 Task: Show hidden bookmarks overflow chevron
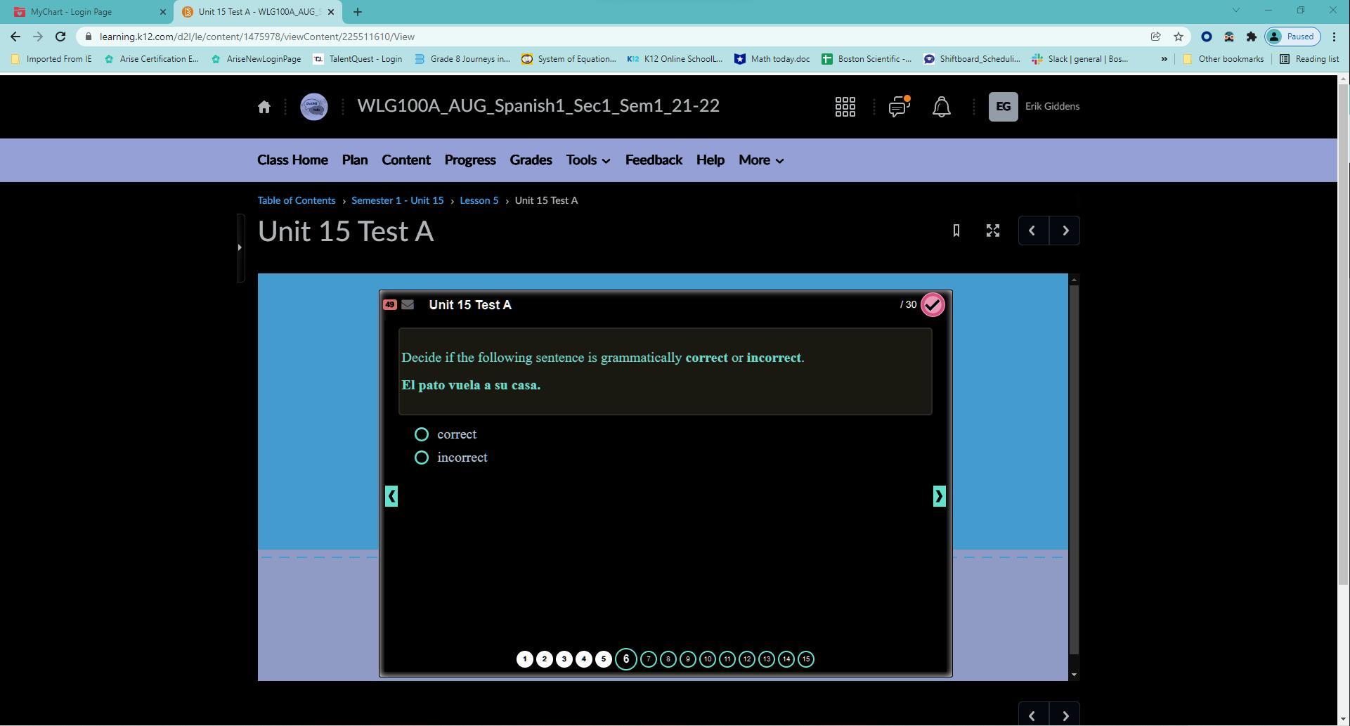(1164, 59)
